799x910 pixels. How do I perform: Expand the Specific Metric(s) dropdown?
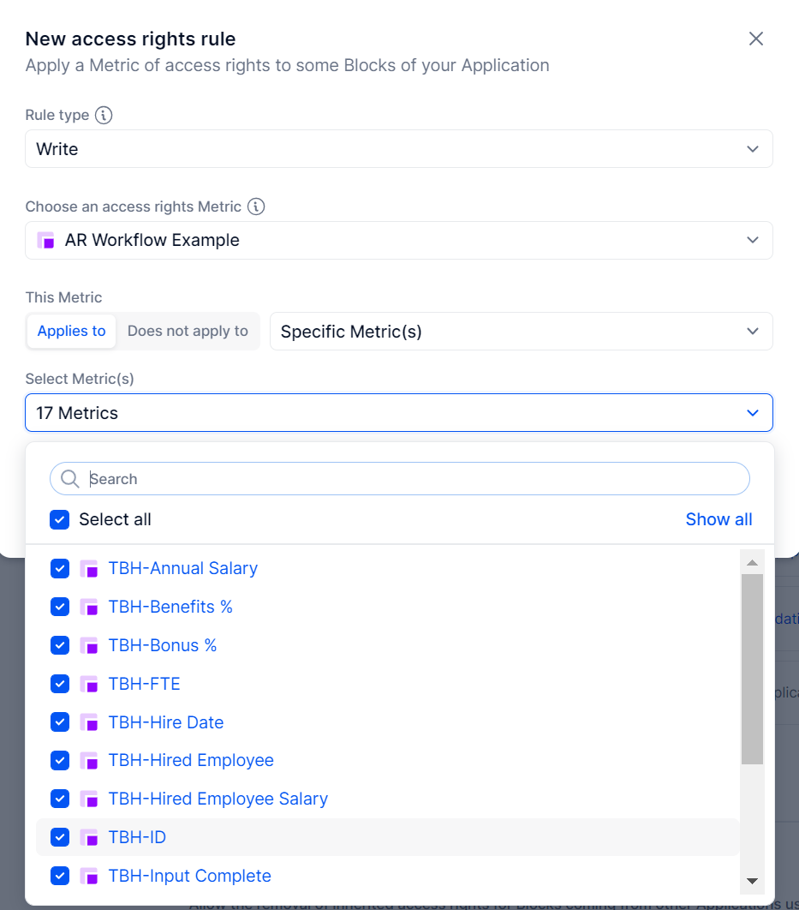tap(522, 332)
